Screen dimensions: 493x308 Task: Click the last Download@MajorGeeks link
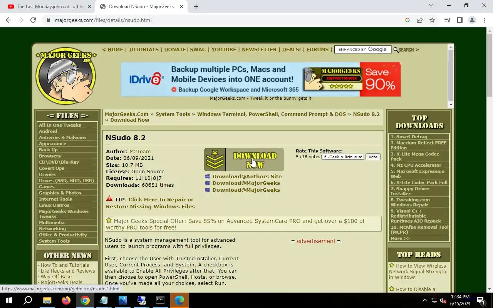tap(246, 190)
